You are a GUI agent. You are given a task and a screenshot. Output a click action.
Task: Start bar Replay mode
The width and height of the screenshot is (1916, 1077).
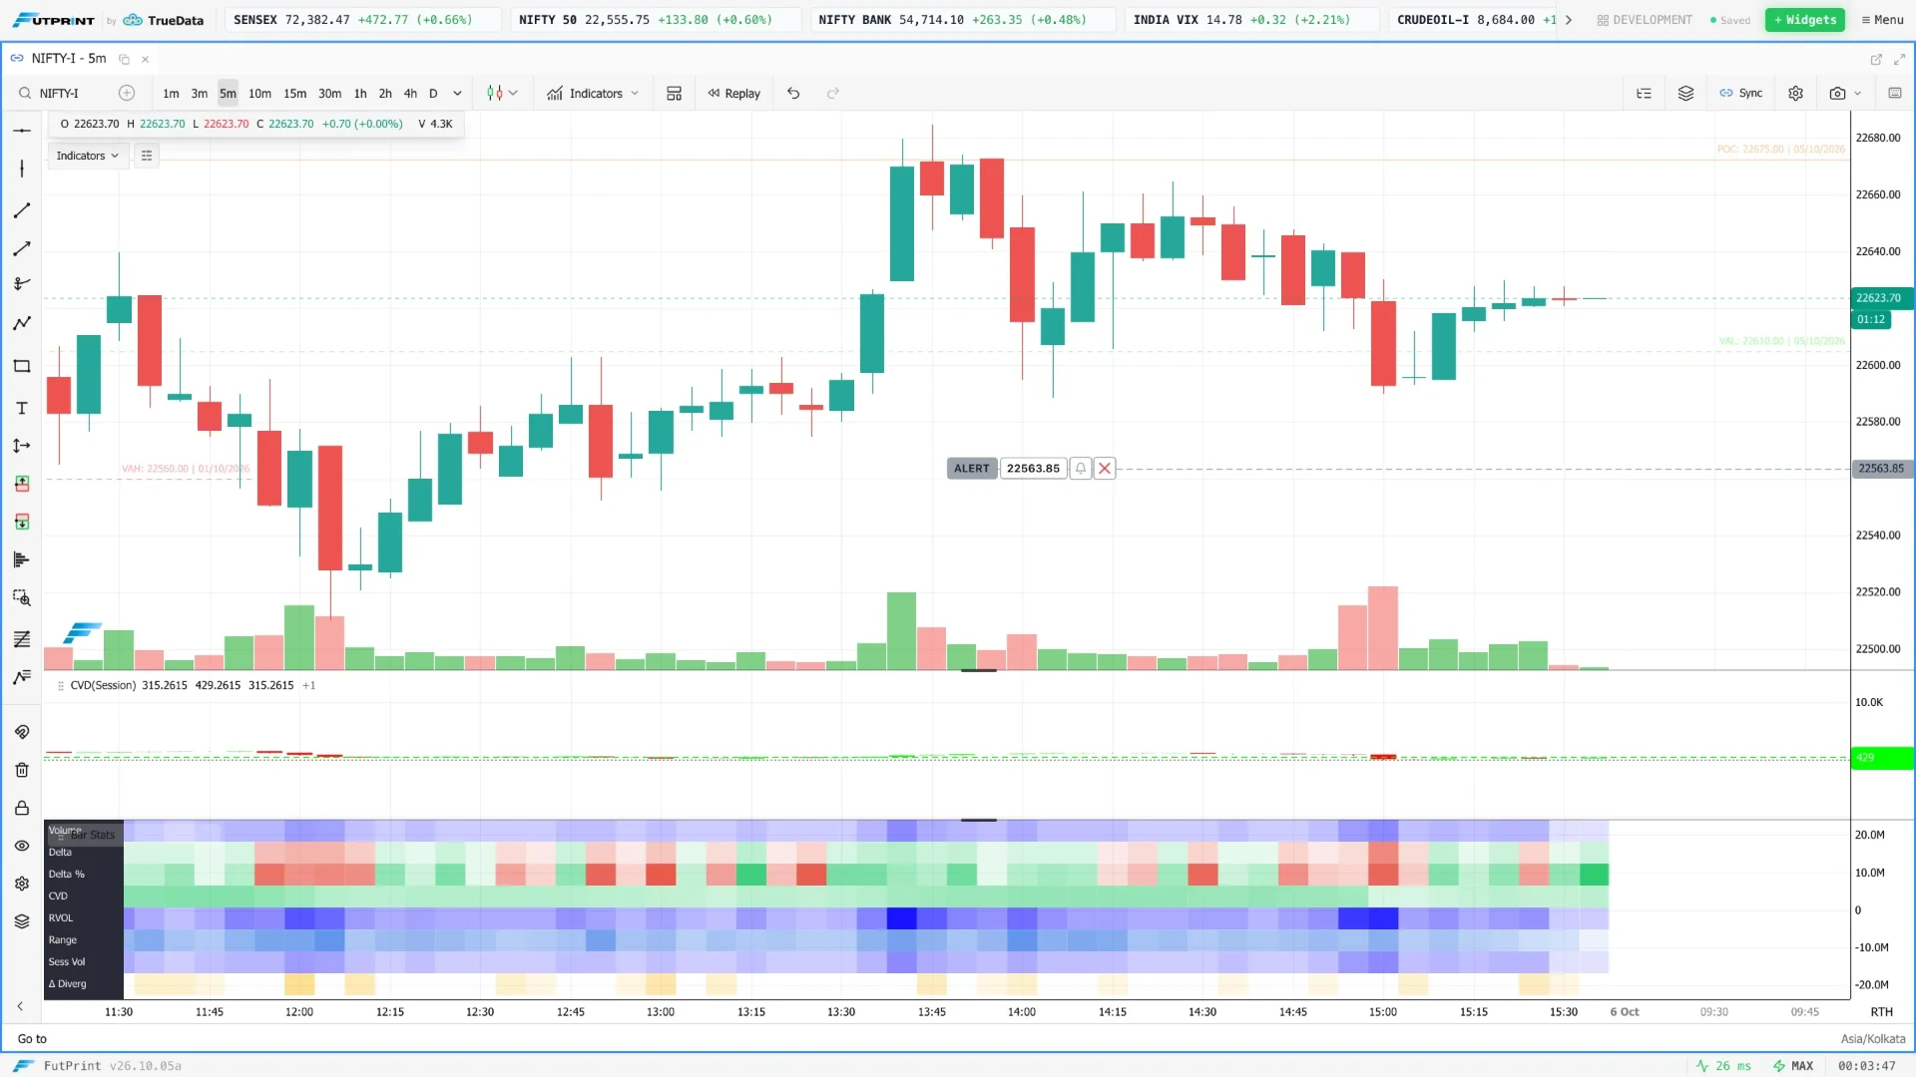point(734,93)
